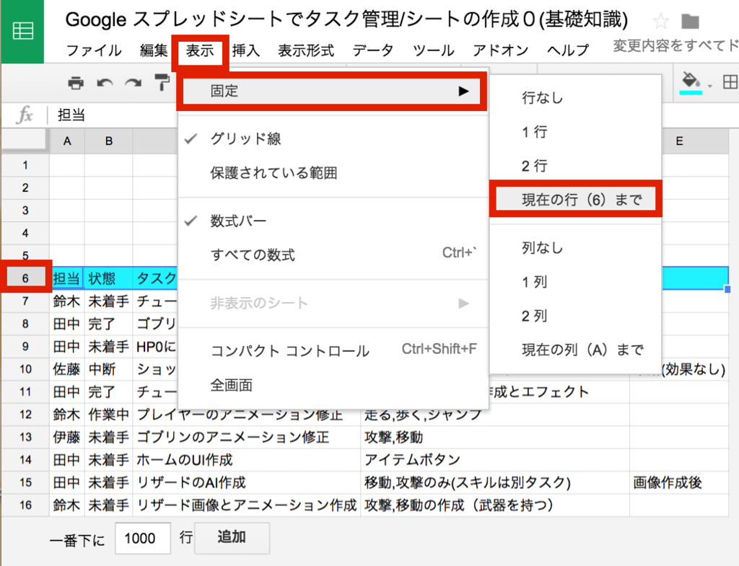Click cell 伊藤 in row 13
Image resolution: width=739 pixels, height=566 pixels.
[67, 437]
